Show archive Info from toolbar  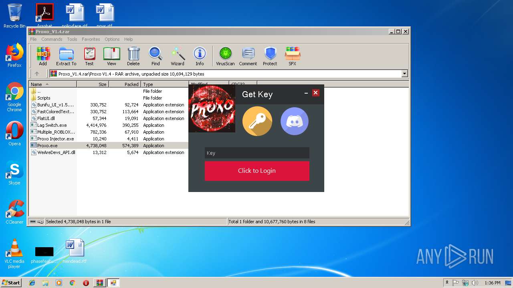(x=200, y=56)
